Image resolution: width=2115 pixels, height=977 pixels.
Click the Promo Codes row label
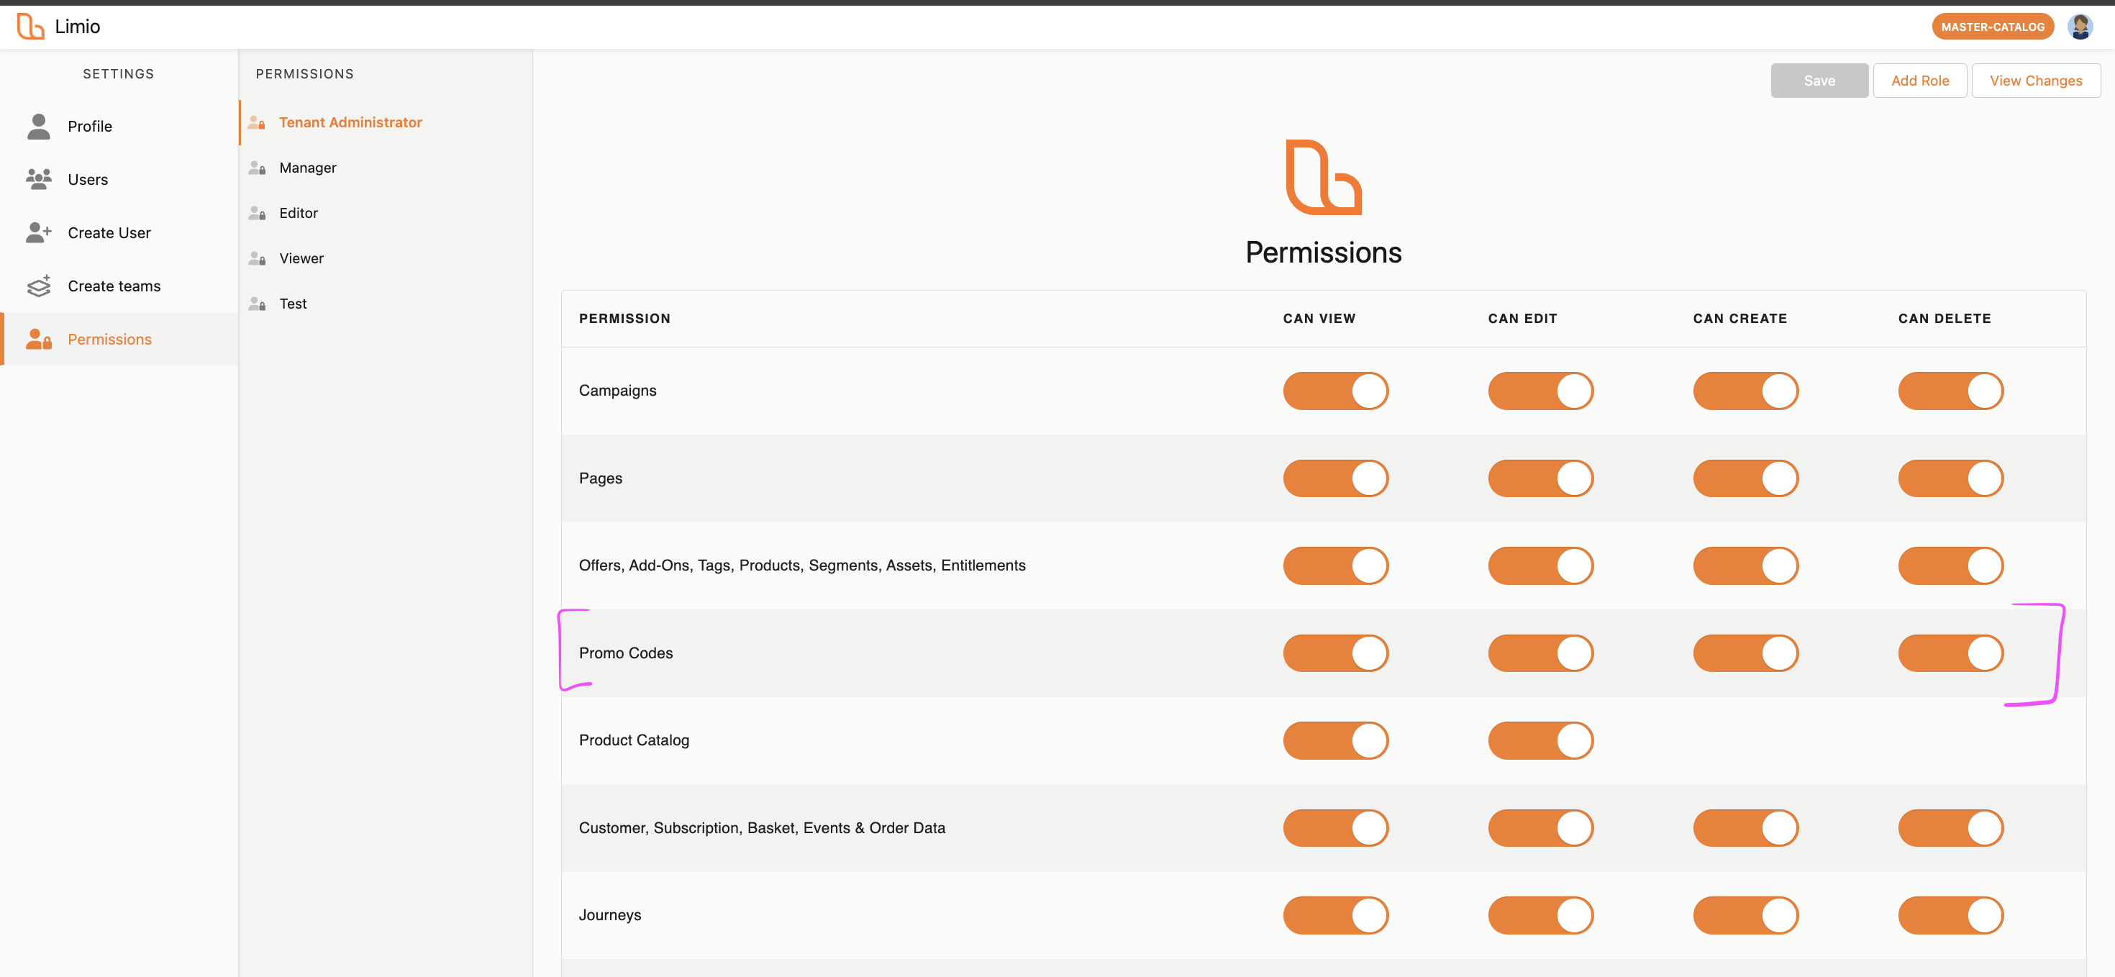coord(626,653)
